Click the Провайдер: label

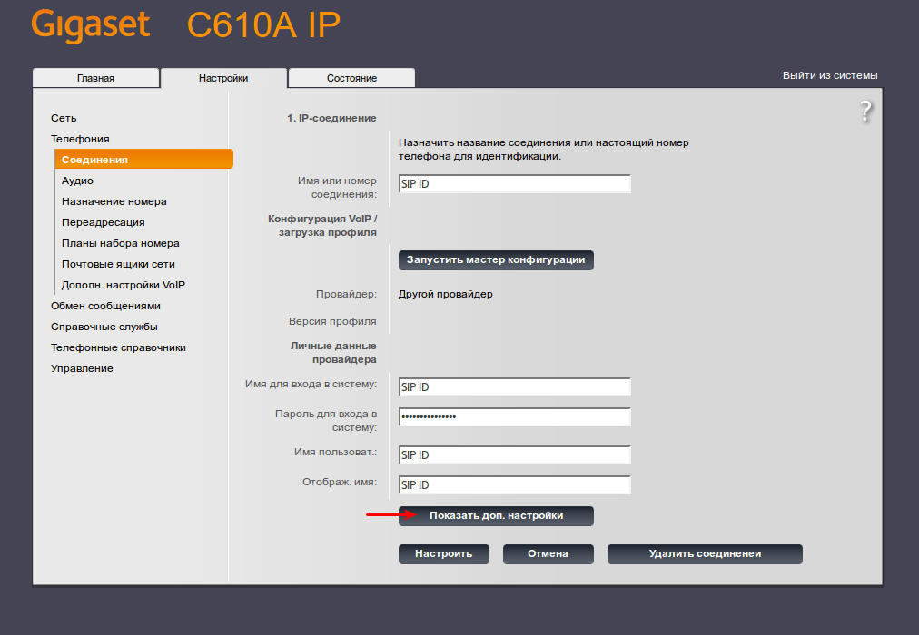tap(346, 295)
